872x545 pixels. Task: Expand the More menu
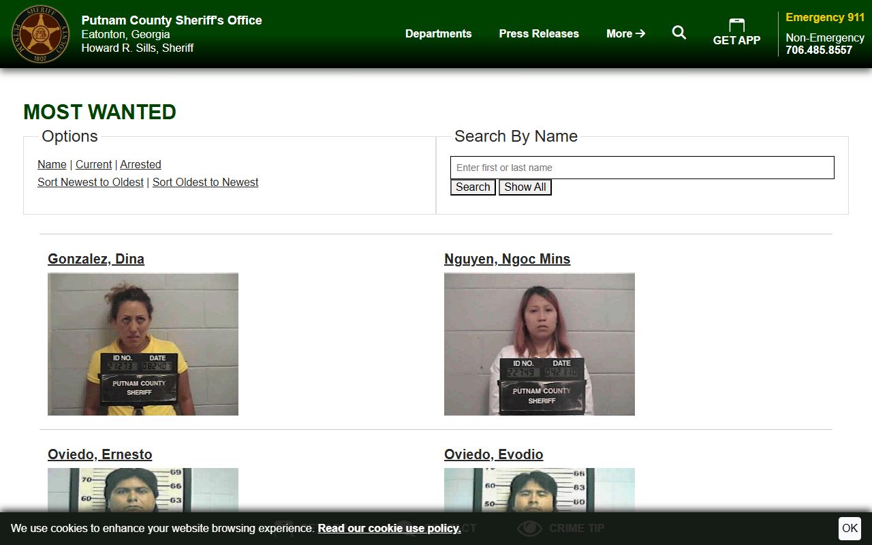pyautogui.click(x=625, y=33)
